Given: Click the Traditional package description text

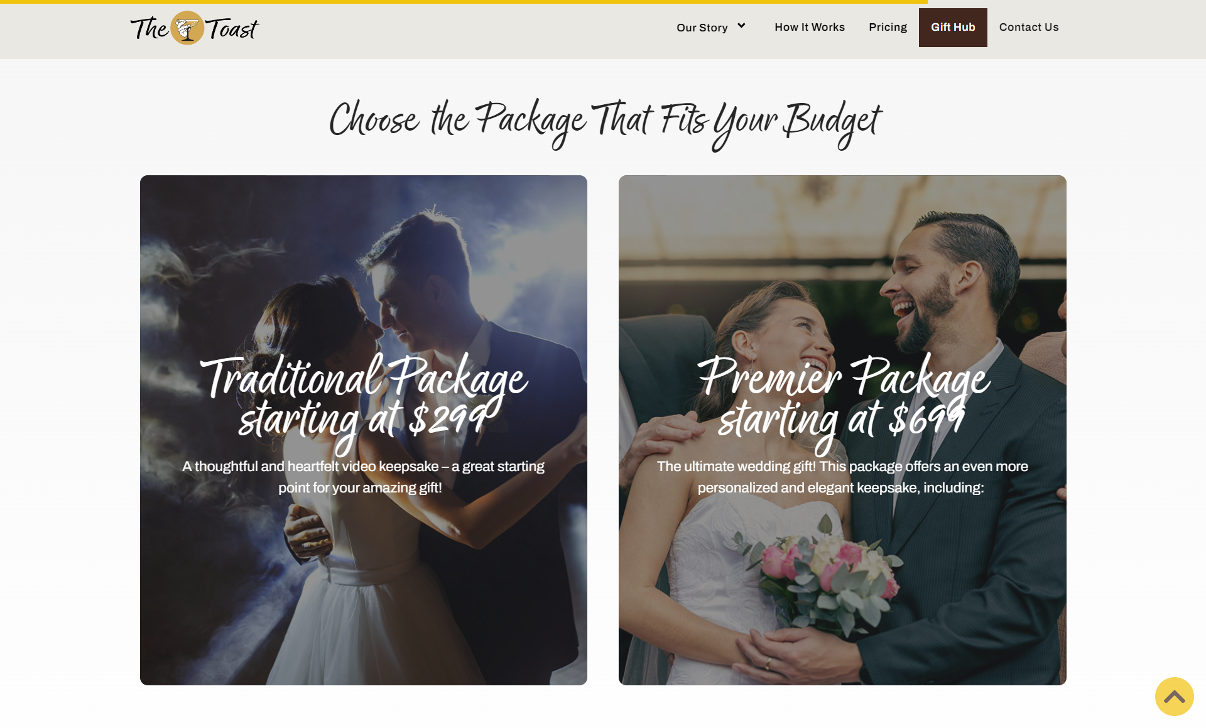Looking at the screenshot, I should click(363, 477).
